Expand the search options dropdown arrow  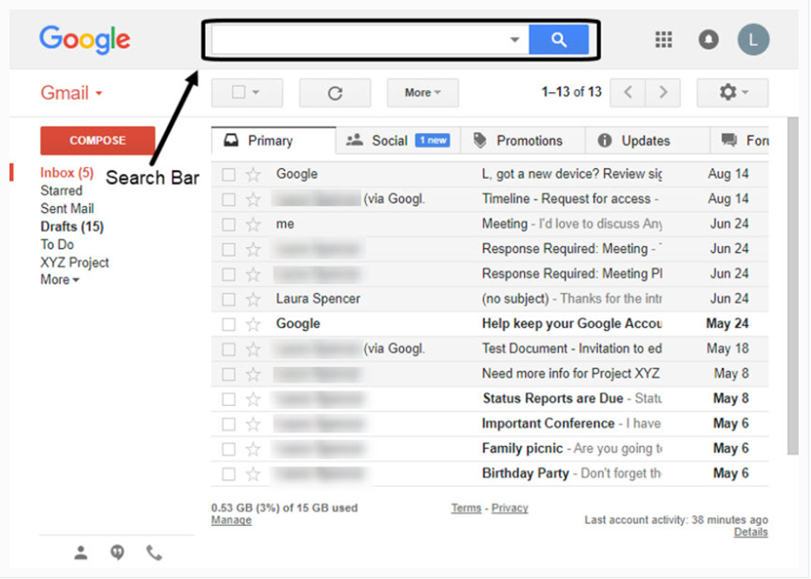pyautogui.click(x=515, y=39)
